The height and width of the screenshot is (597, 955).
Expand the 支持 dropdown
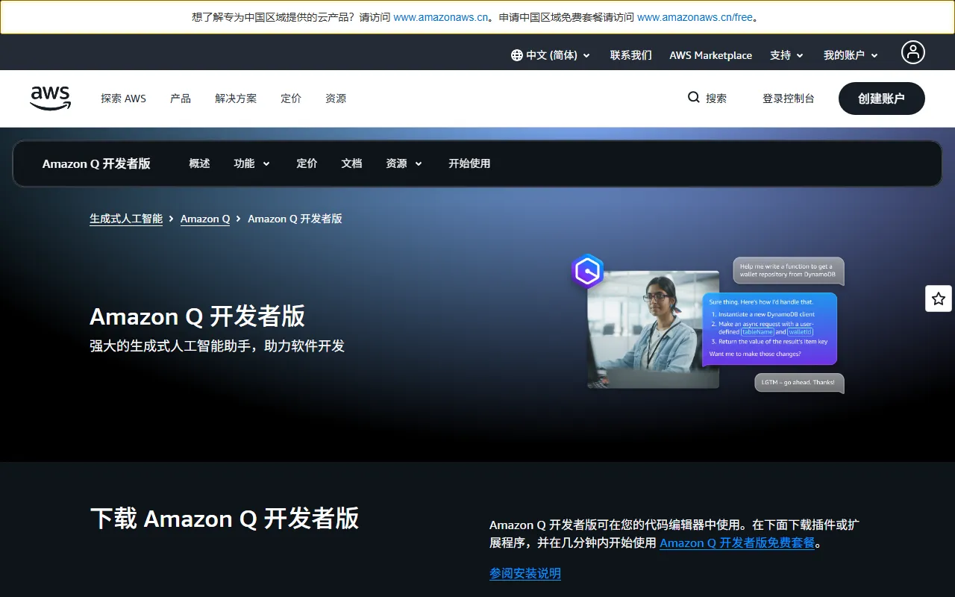coord(786,54)
